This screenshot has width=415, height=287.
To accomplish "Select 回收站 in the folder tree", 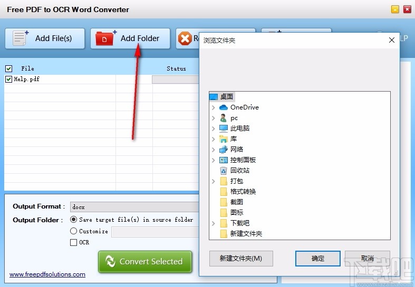I will pyautogui.click(x=240, y=171).
